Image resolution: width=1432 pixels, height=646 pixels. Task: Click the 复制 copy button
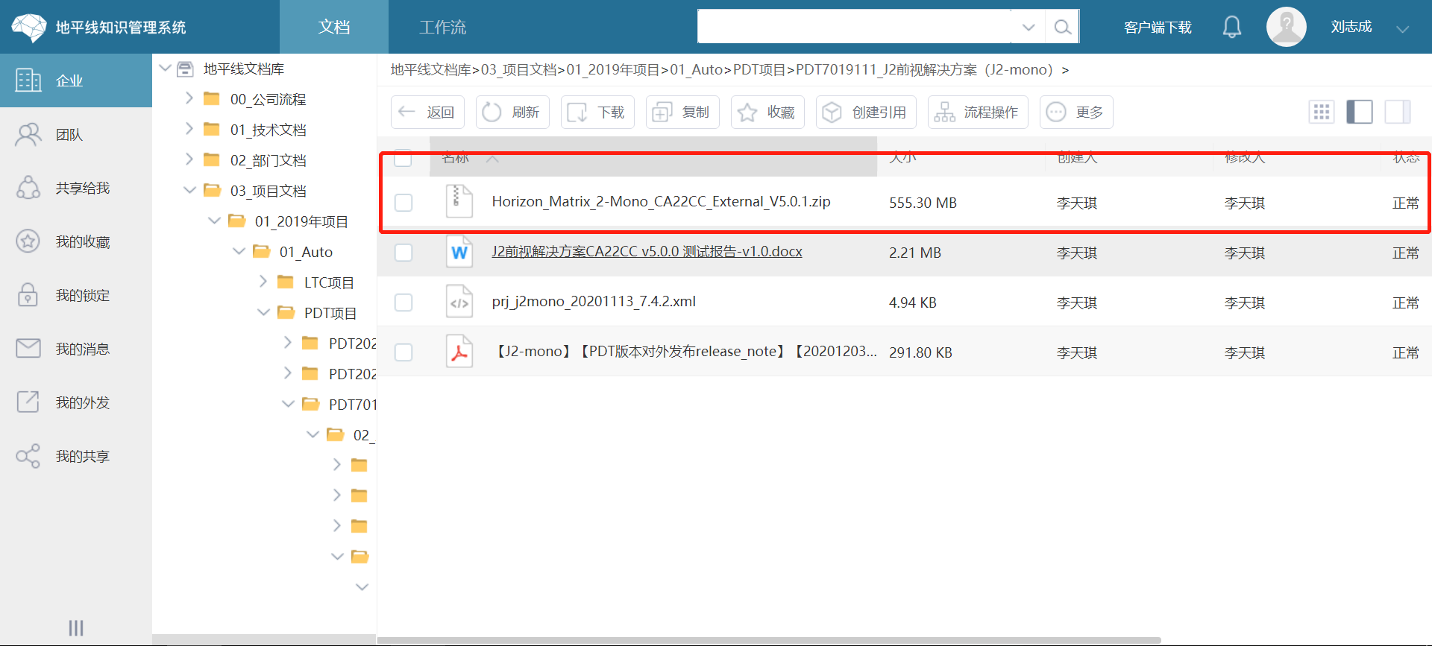click(x=682, y=112)
